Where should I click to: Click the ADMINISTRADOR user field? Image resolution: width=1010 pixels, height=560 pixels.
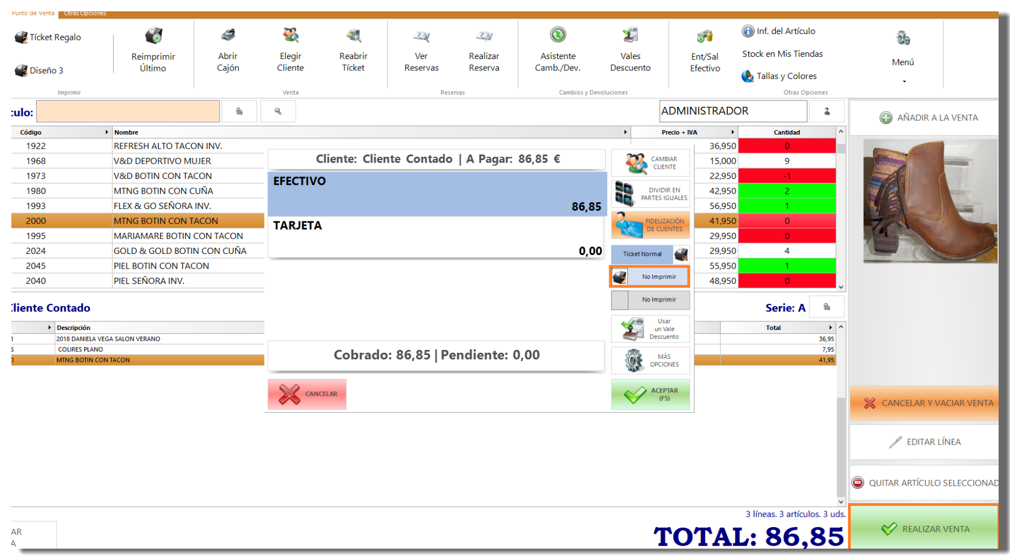click(x=733, y=111)
